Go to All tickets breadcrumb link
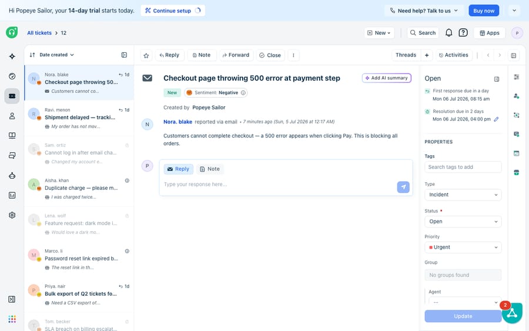The height and width of the screenshot is (331, 529). tap(39, 33)
